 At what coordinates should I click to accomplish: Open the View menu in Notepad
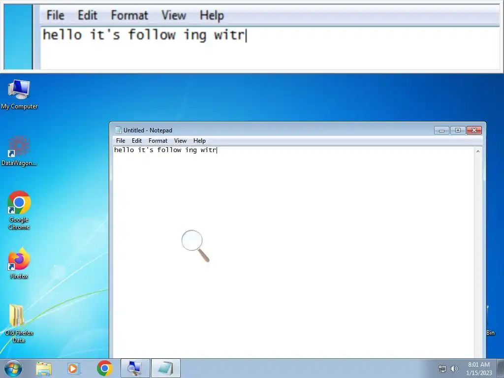pyautogui.click(x=180, y=141)
